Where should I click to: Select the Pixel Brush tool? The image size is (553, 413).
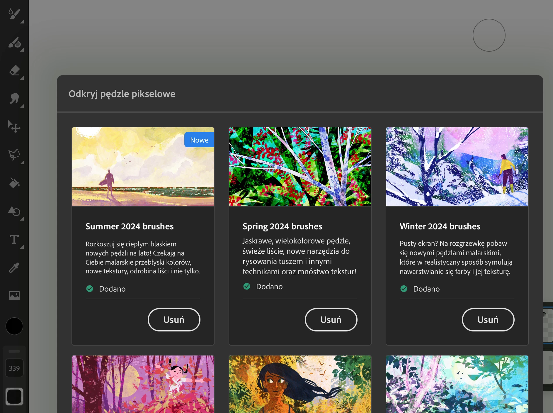click(x=14, y=14)
